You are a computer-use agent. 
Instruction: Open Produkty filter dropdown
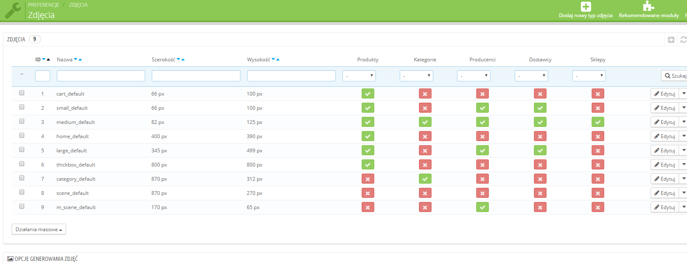pos(359,76)
